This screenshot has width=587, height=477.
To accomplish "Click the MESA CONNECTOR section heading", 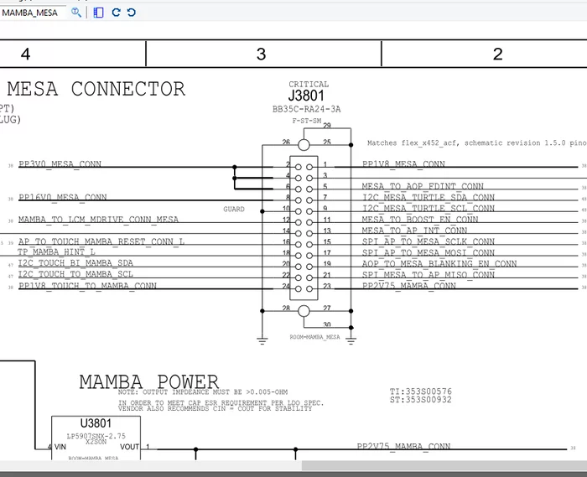I will click(96, 89).
